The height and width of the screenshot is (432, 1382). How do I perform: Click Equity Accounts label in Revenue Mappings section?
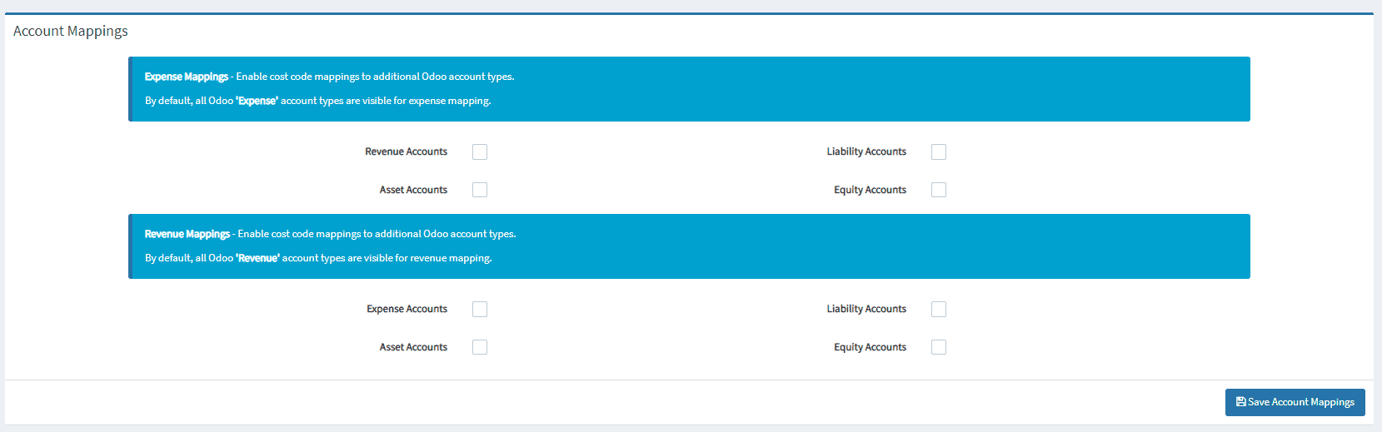pyautogui.click(x=870, y=347)
